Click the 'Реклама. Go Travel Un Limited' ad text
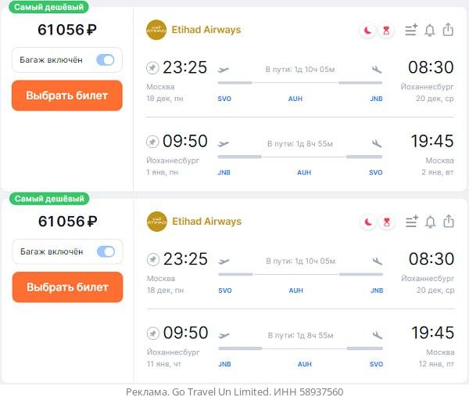The height and width of the screenshot is (397, 469). click(234, 391)
